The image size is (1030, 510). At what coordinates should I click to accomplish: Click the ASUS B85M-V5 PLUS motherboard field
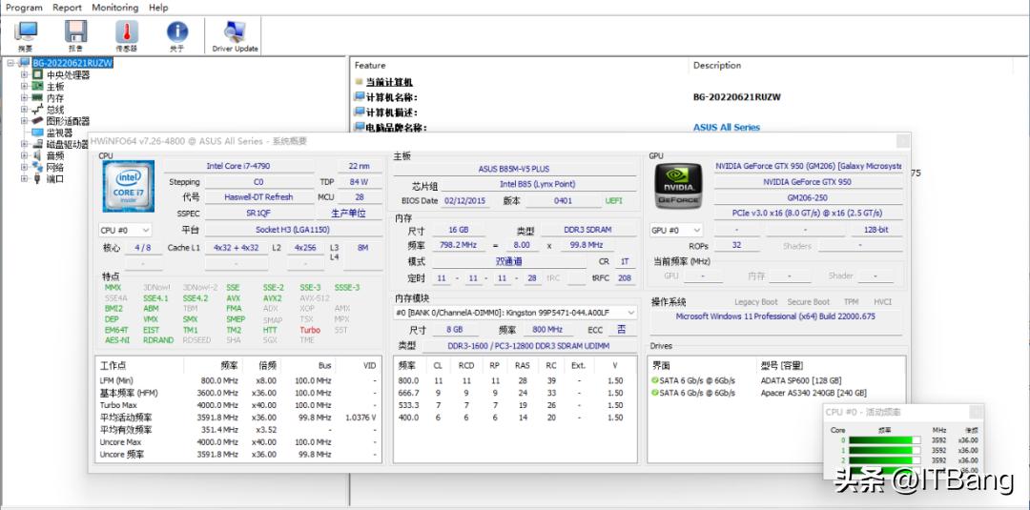click(514, 170)
